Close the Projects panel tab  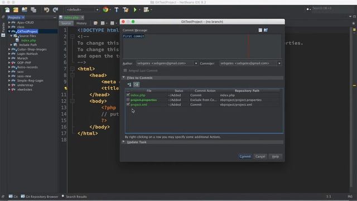[x=23, y=17]
